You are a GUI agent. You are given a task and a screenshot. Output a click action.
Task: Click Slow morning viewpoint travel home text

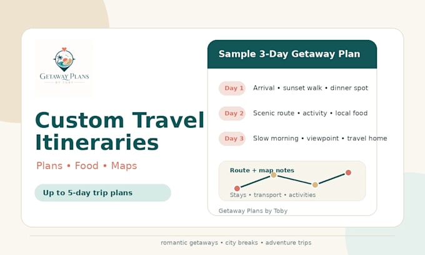click(x=320, y=138)
